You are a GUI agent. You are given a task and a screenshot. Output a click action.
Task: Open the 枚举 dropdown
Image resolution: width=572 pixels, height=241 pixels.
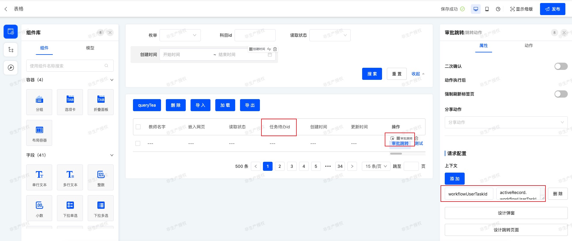click(180, 35)
